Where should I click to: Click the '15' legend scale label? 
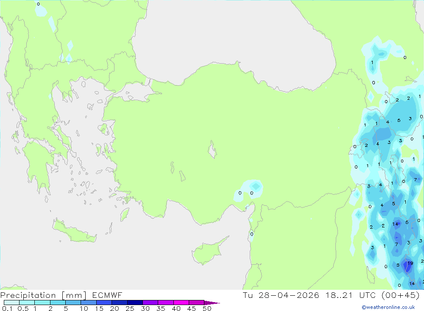(x=99, y=308)
